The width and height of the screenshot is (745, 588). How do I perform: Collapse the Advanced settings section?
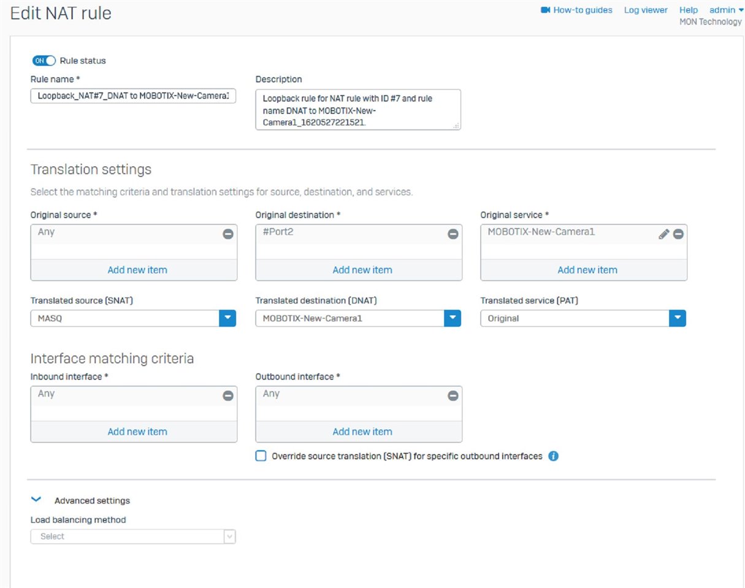click(36, 500)
